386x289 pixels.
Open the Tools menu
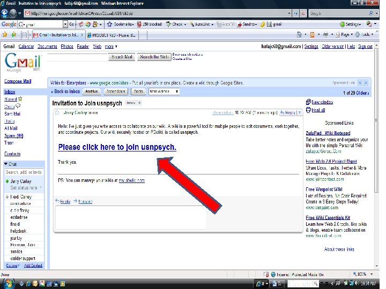tap(364, 35)
